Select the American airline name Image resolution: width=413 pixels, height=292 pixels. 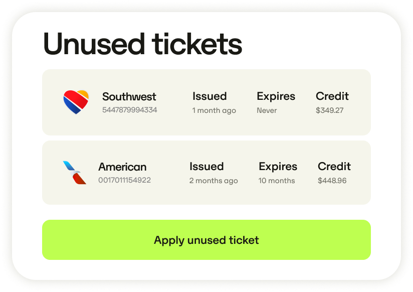click(x=122, y=167)
